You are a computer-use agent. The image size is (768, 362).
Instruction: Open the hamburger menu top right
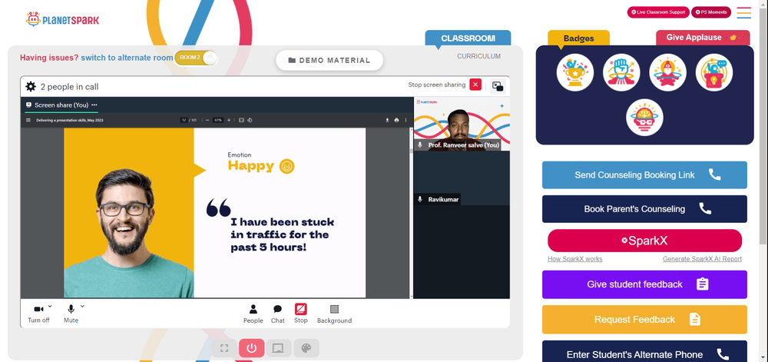tap(744, 13)
